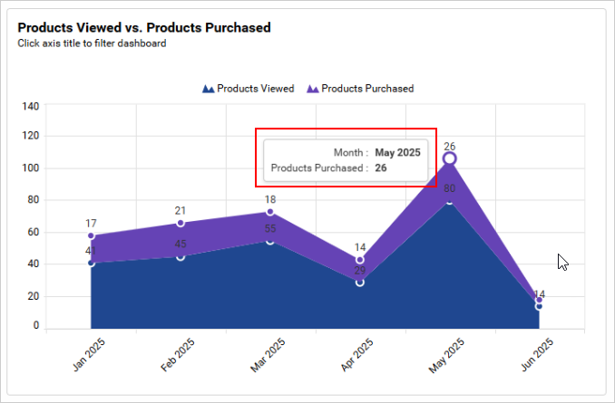Click Jan 2025 Products Purchased data point

click(x=91, y=235)
